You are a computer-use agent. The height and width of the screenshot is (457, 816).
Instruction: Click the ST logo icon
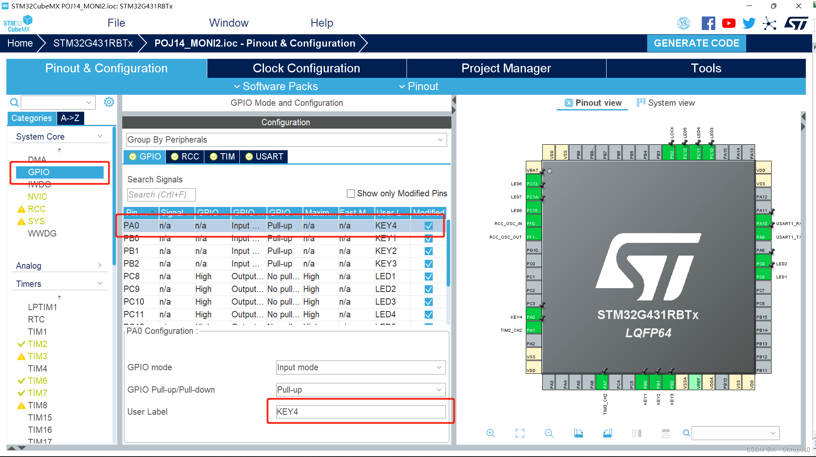pos(796,23)
